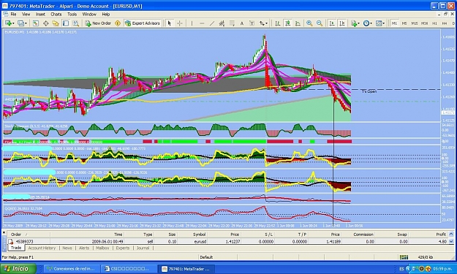Expand the Templates dropdown arrow
Screen dimensions: 457x274
click(384, 23)
